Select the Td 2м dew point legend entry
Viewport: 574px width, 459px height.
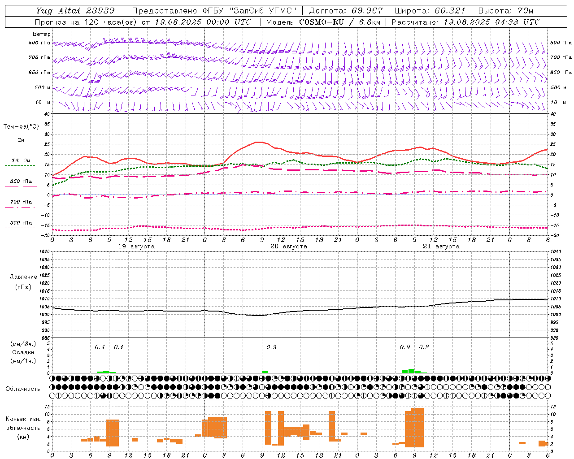pos(21,160)
